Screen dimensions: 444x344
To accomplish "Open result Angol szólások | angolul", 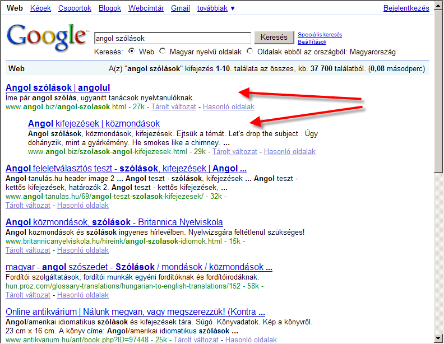I will coord(58,88).
